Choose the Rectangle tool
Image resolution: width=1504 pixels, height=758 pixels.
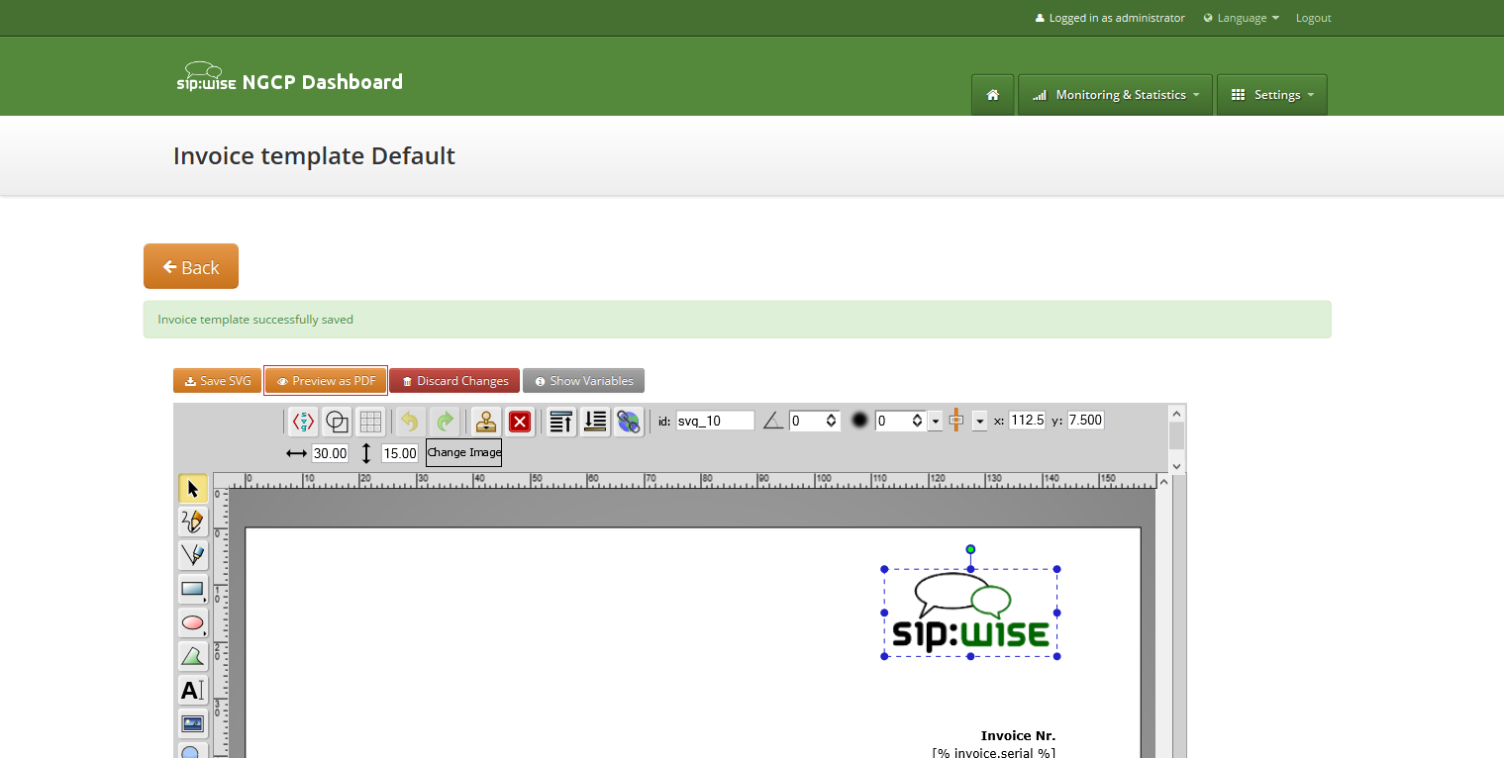191,589
